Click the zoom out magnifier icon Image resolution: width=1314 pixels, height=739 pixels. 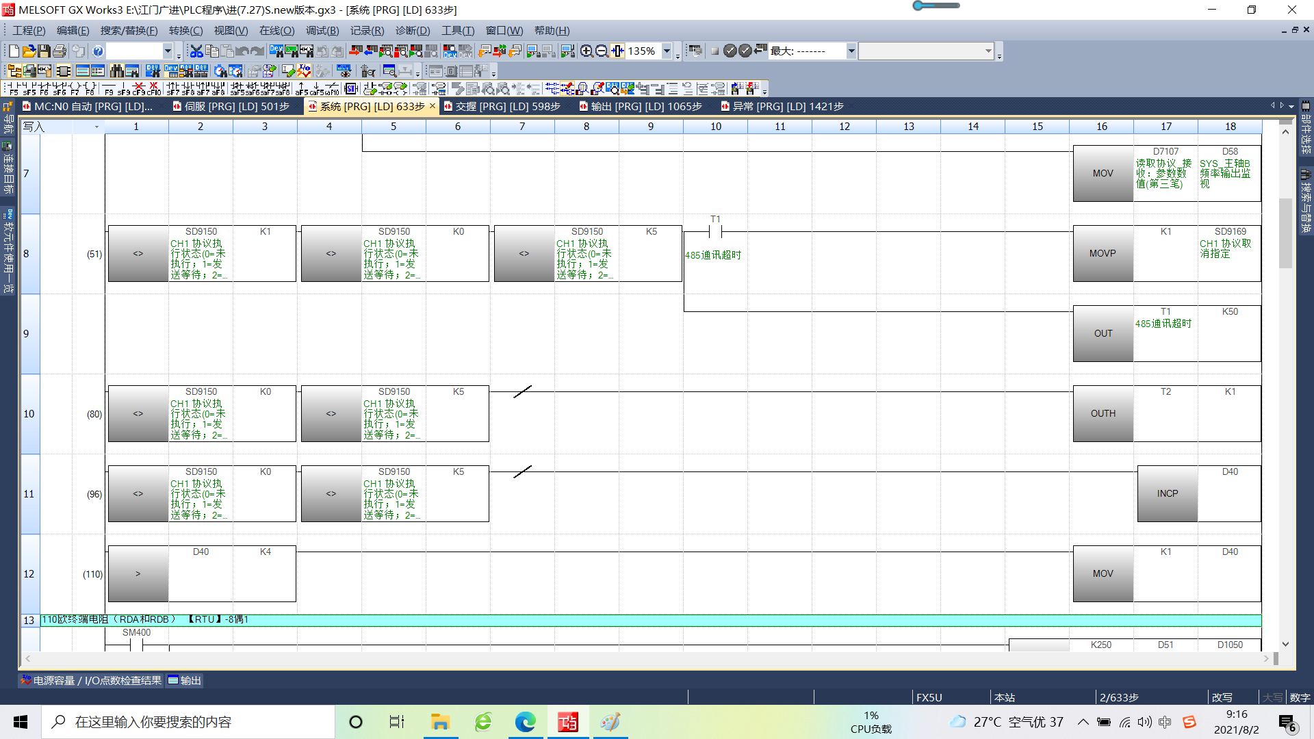[602, 51]
